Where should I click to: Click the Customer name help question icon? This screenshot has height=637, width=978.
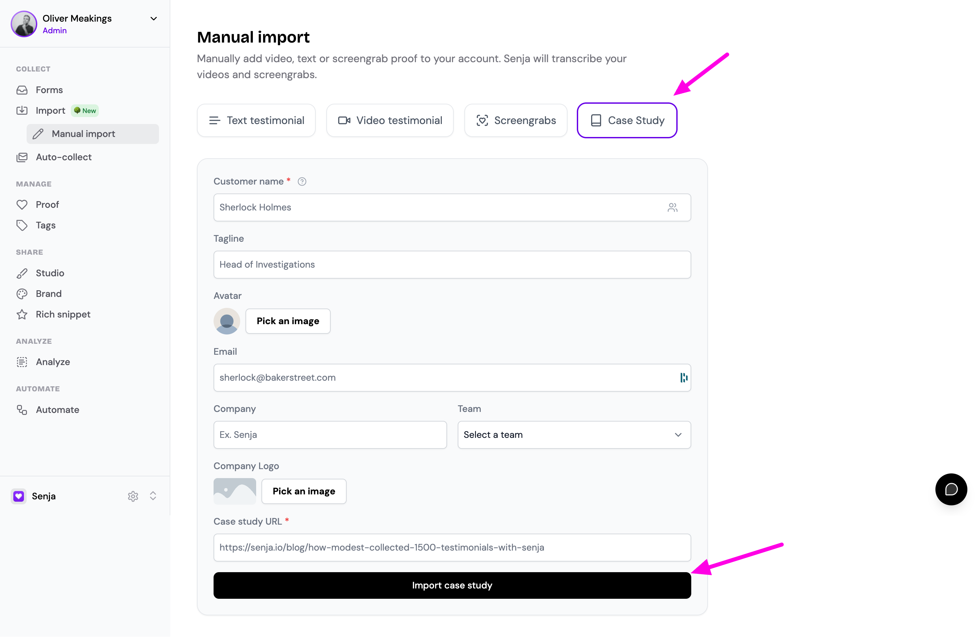[x=302, y=182]
